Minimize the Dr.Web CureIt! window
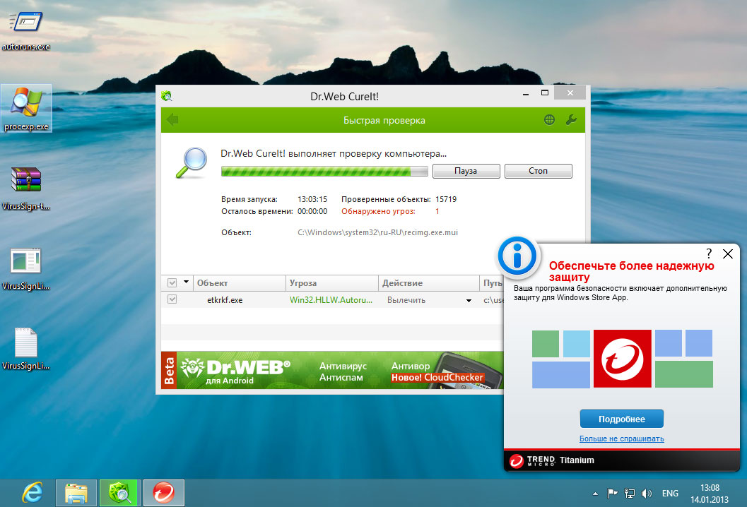This screenshot has height=507, width=747. [526, 93]
